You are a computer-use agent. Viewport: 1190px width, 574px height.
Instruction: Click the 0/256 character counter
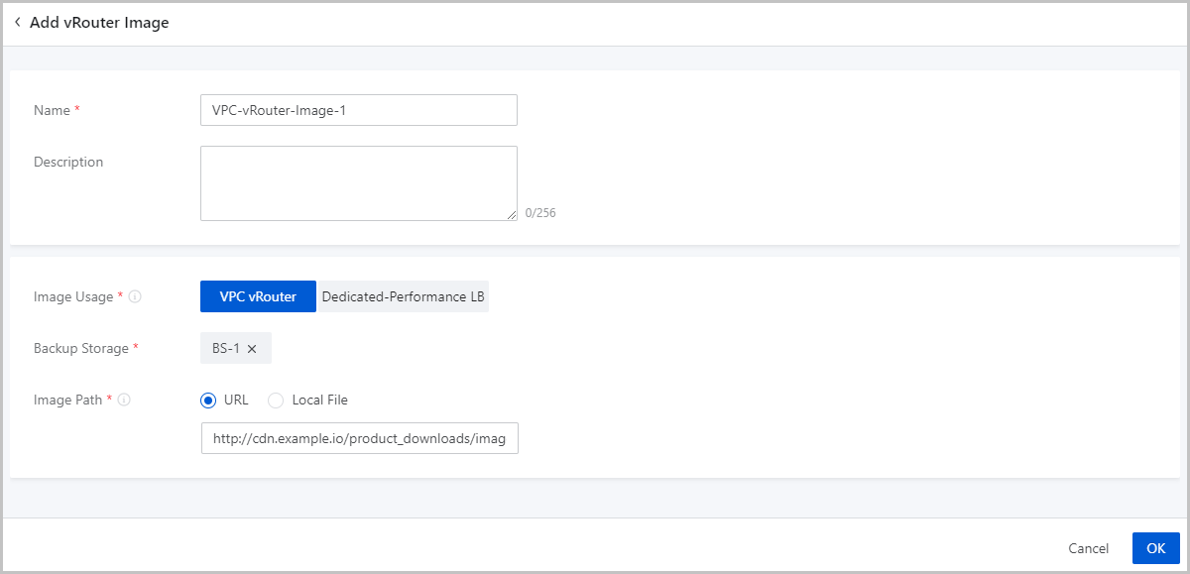(x=540, y=212)
